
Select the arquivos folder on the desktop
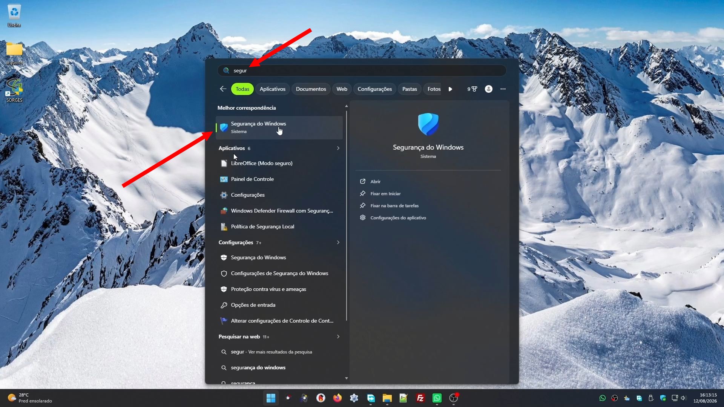click(x=14, y=53)
